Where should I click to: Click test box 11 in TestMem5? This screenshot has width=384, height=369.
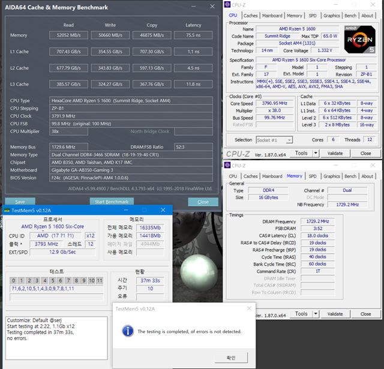coord(100,281)
